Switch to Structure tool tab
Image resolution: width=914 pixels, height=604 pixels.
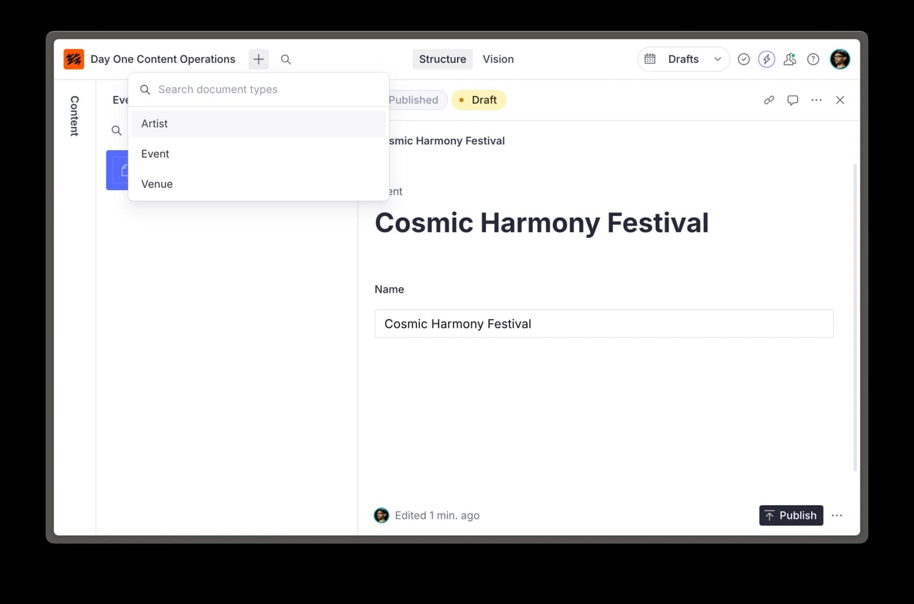pos(442,59)
